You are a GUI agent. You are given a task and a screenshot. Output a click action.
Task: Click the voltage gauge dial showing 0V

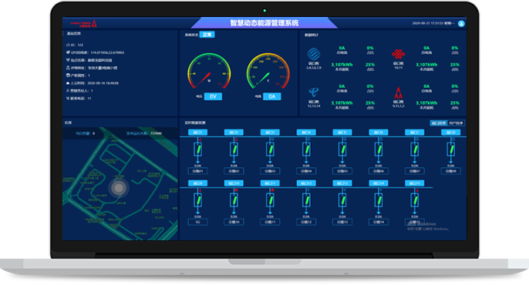209,71
